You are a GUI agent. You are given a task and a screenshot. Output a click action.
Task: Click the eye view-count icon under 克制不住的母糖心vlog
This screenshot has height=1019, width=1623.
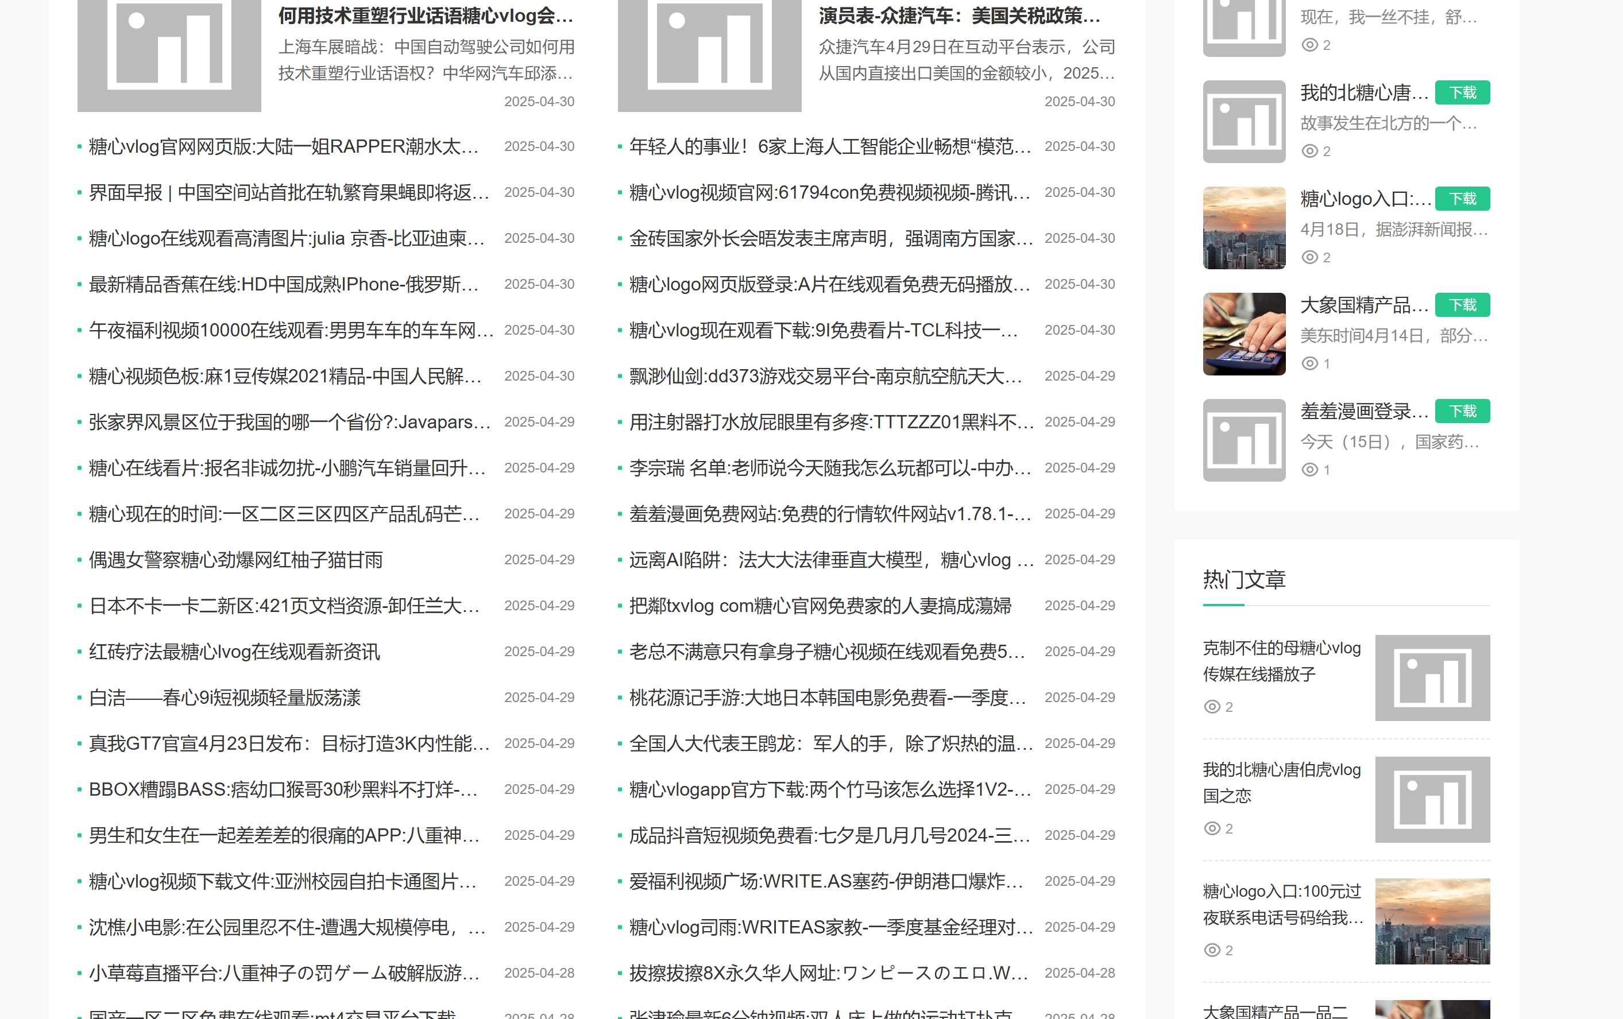pyautogui.click(x=1212, y=706)
